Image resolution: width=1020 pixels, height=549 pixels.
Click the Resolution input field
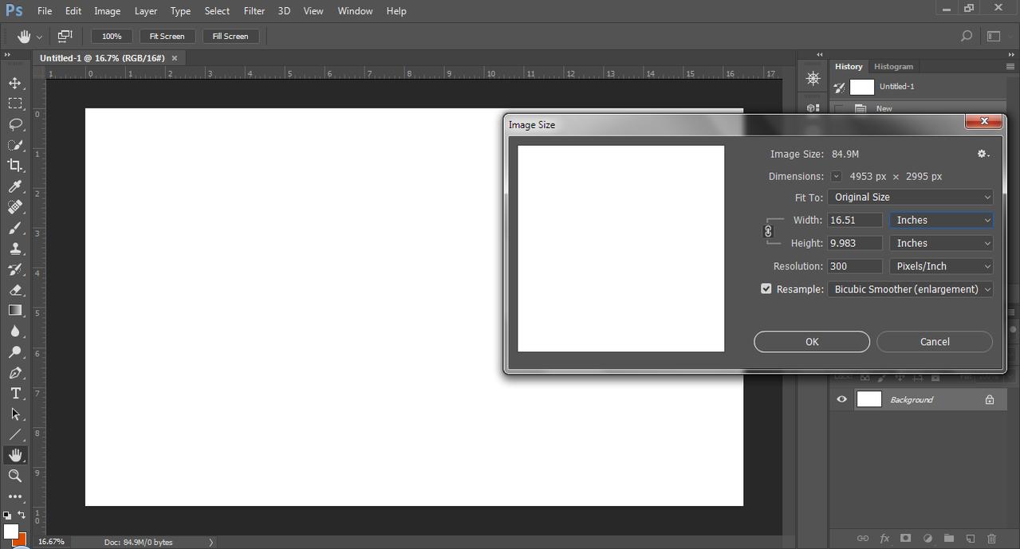(854, 266)
